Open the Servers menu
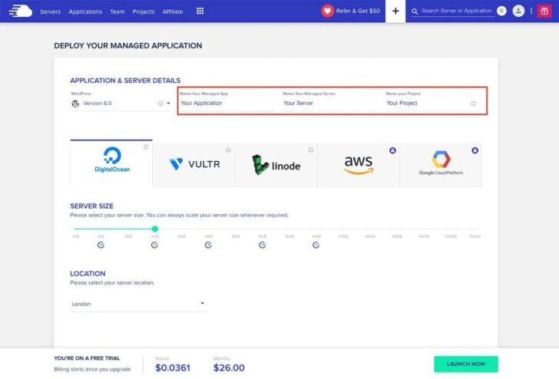Viewport: 559px width, 379px height. click(50, 12)
